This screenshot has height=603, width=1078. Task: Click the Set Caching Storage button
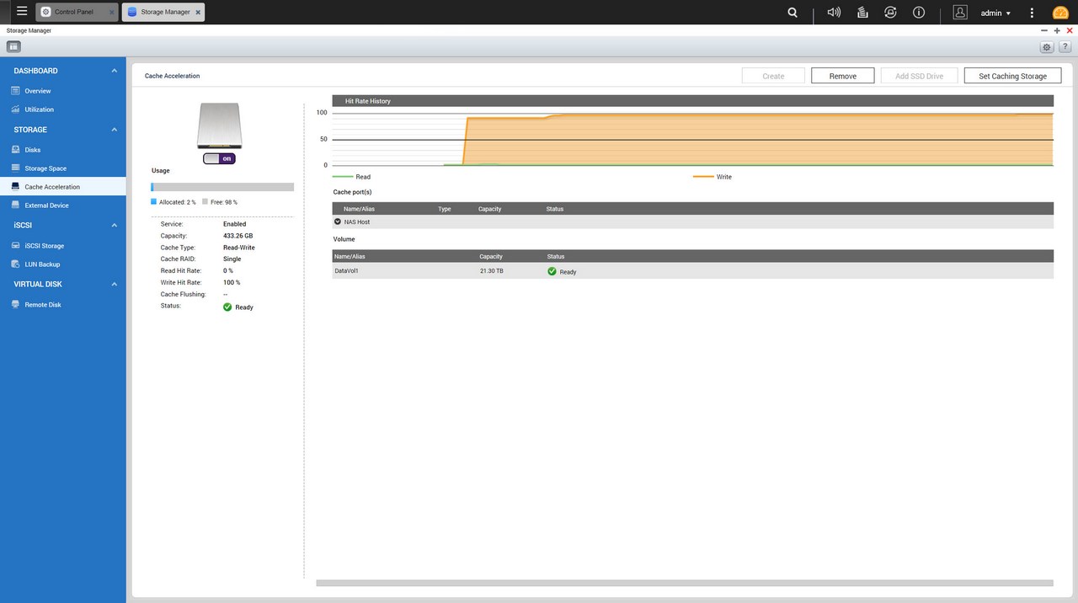(1012, 76)
